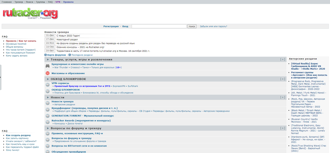This screenshot has height=153, width=330.
Task: Click [+] on Вопросы по форуму и трекеру header
Action: pos(282,128)
